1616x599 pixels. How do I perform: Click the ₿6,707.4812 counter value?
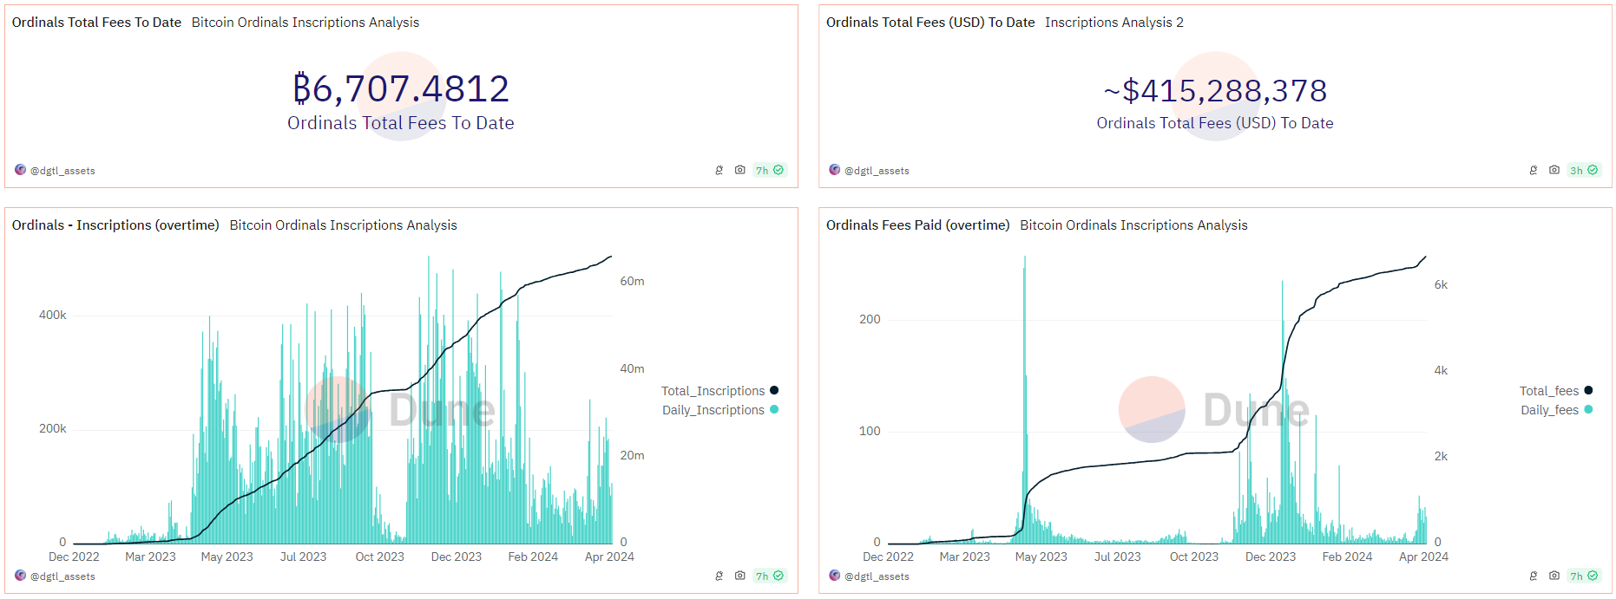click(401, 88)
